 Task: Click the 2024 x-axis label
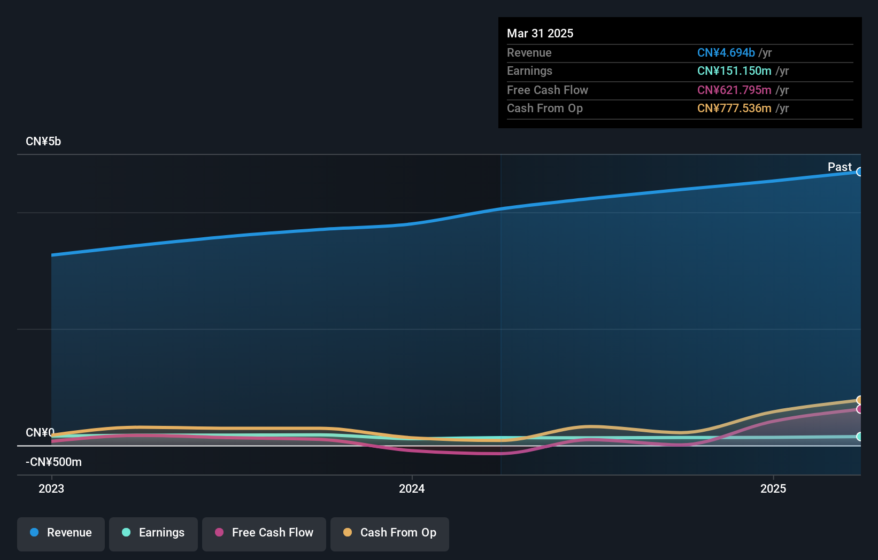click(412, 488)
